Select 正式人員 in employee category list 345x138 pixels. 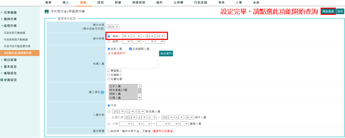click(123, 86)
